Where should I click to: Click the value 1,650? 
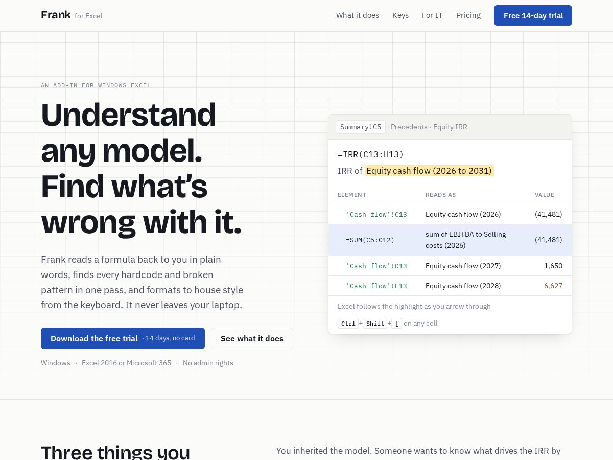553,266
